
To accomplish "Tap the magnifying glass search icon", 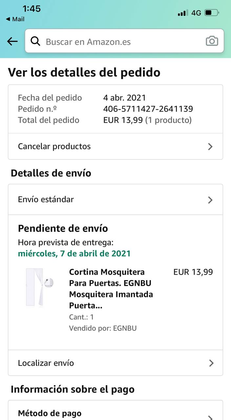I will [35, 41].
